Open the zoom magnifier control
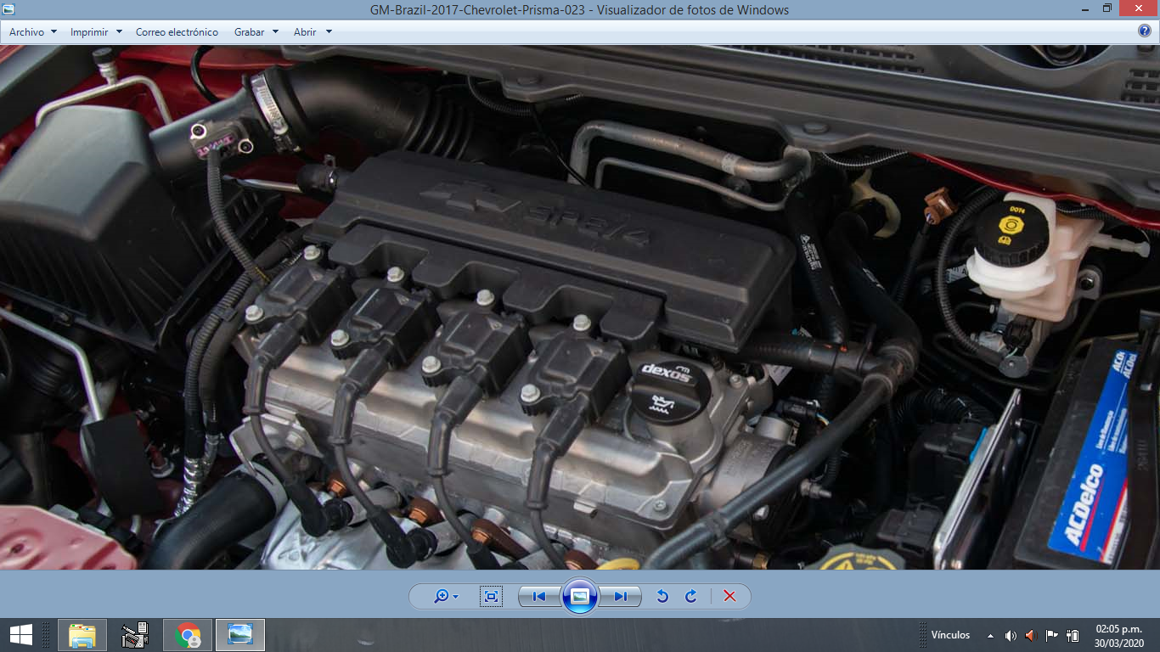Screen dimensions: 1160x652 click(445, 597)
